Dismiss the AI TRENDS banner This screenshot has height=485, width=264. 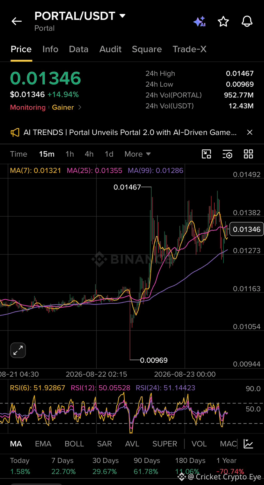250,132
